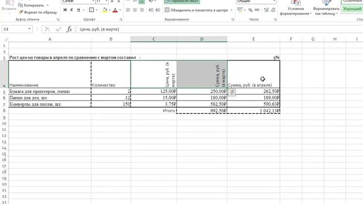363x204 pixels.
Task: Open Name Box dropdown arrow
Action: point(29,29)
